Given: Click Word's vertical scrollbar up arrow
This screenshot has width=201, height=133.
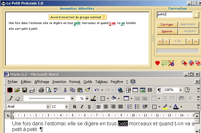Looking at the screenshot, I should pyautogui.click(x=197, y=116).
